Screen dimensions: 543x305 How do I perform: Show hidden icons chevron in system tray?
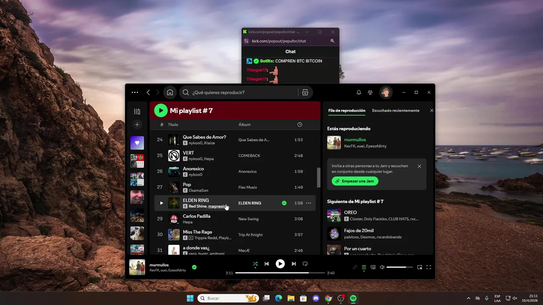[468, 298]
